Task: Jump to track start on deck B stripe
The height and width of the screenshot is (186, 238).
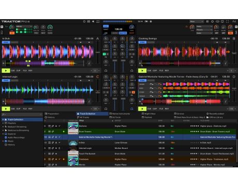Action: click(x=140, y=63)
